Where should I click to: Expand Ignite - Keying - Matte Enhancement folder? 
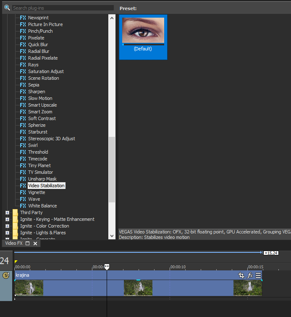pos(7,219)
